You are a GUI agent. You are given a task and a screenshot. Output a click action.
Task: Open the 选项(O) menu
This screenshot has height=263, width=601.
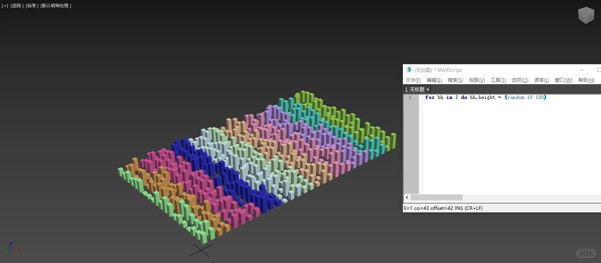[519, 80]
